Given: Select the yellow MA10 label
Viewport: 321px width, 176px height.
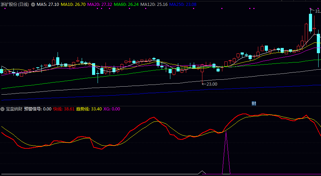Looking at the screenshot, I should tap(73, 4).
